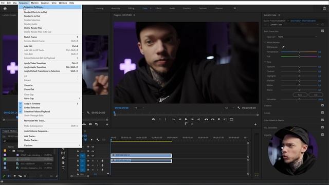Click the Lift button in Program monitor
The image size is (329, 185).
tap(207, 119)
